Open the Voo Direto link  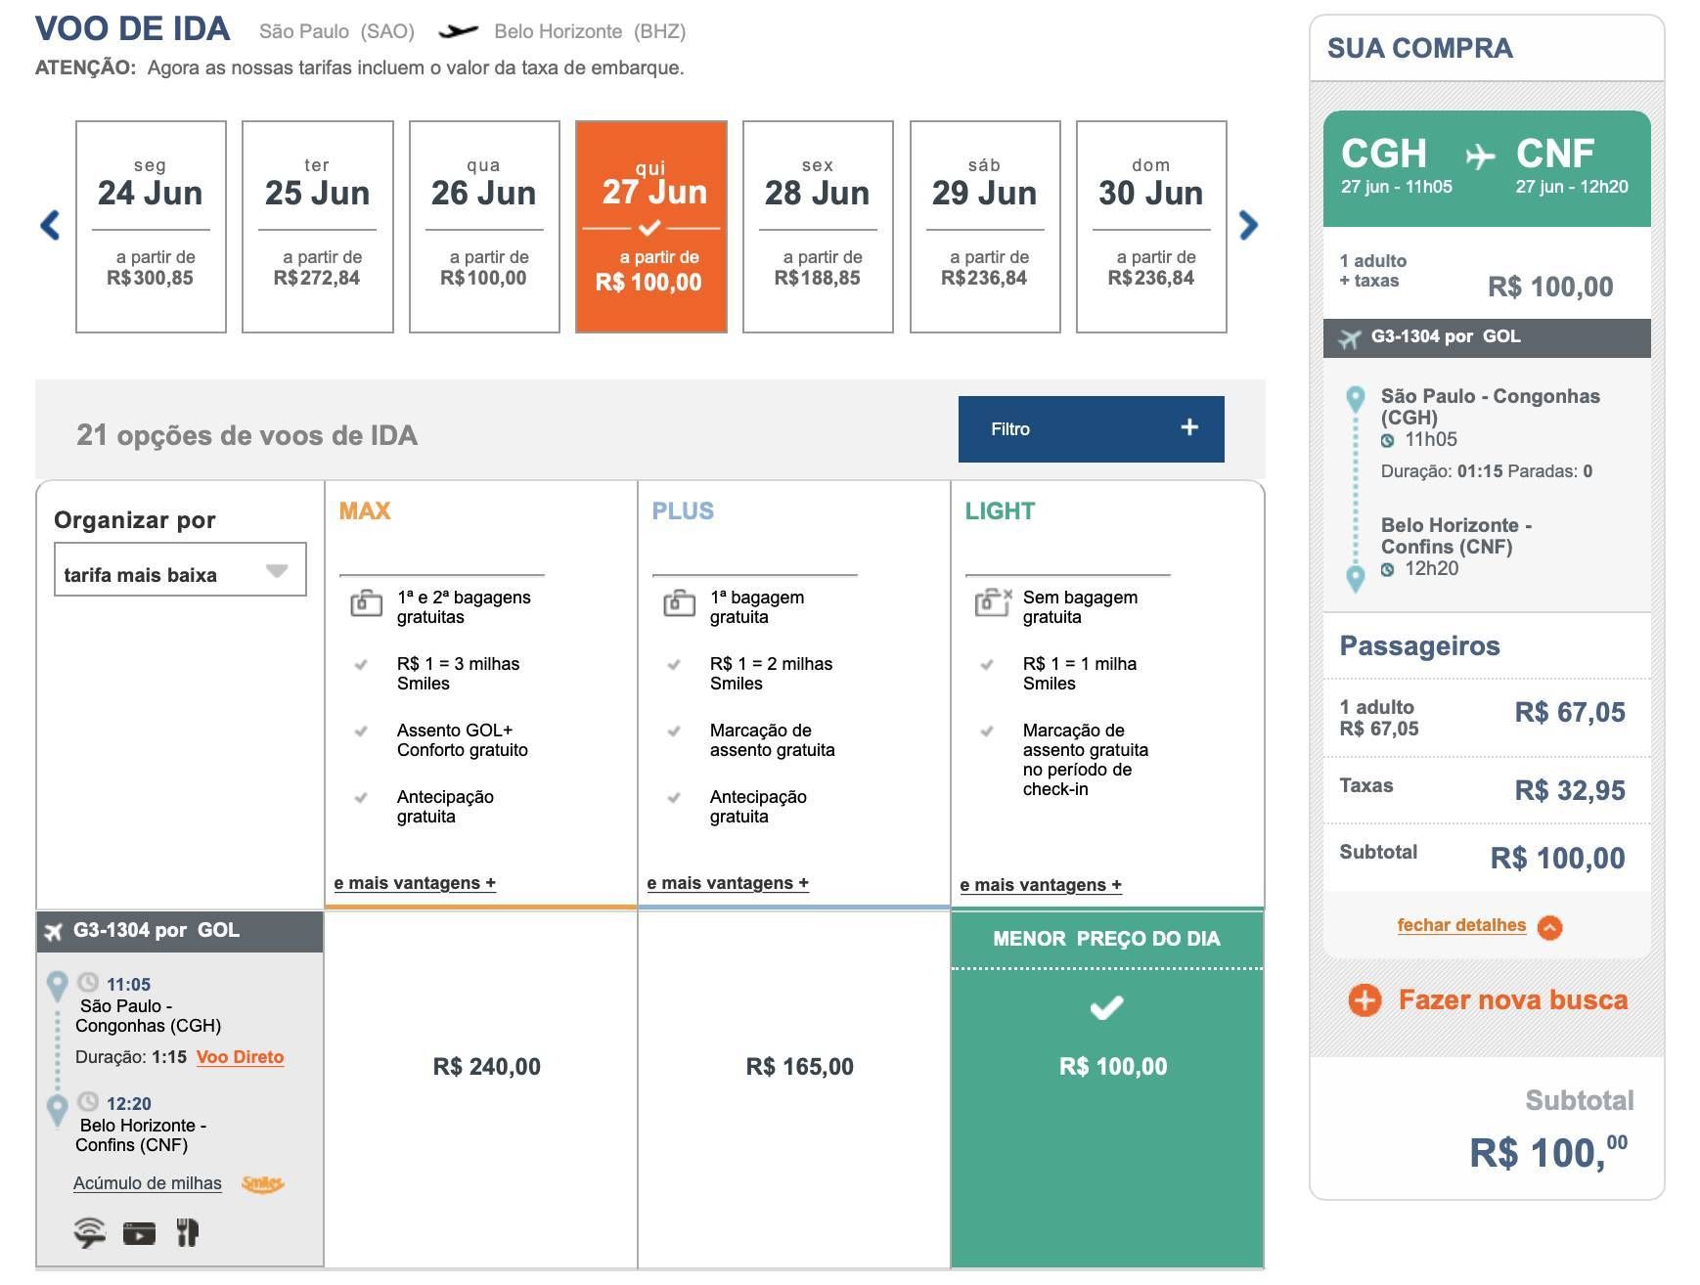coord(241,1057)
